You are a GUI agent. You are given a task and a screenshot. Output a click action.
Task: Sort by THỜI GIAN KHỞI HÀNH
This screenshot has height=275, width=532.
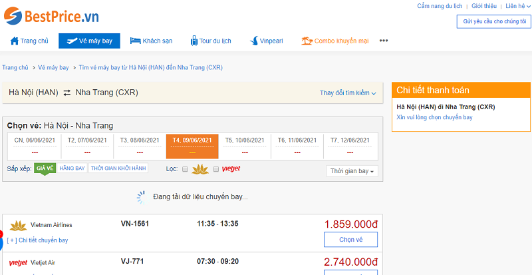click(118, 168)
